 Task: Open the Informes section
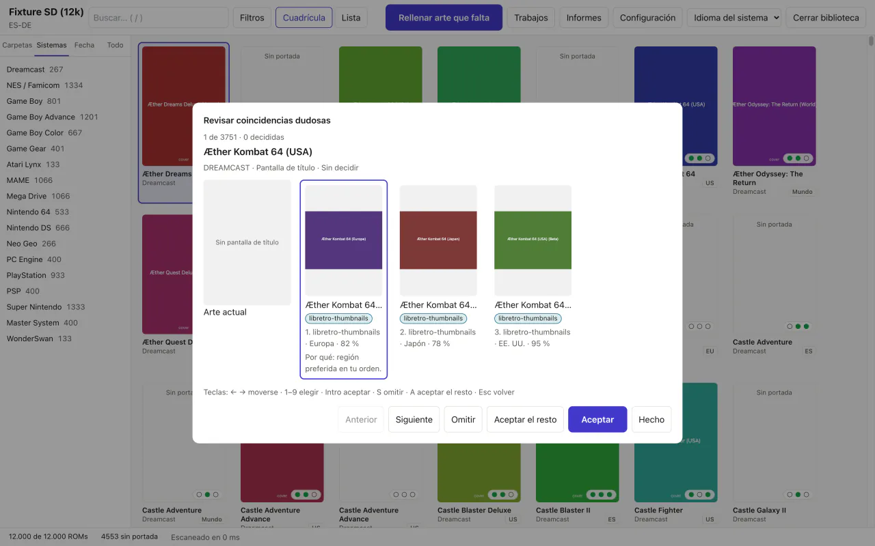(x=584, y=18)
